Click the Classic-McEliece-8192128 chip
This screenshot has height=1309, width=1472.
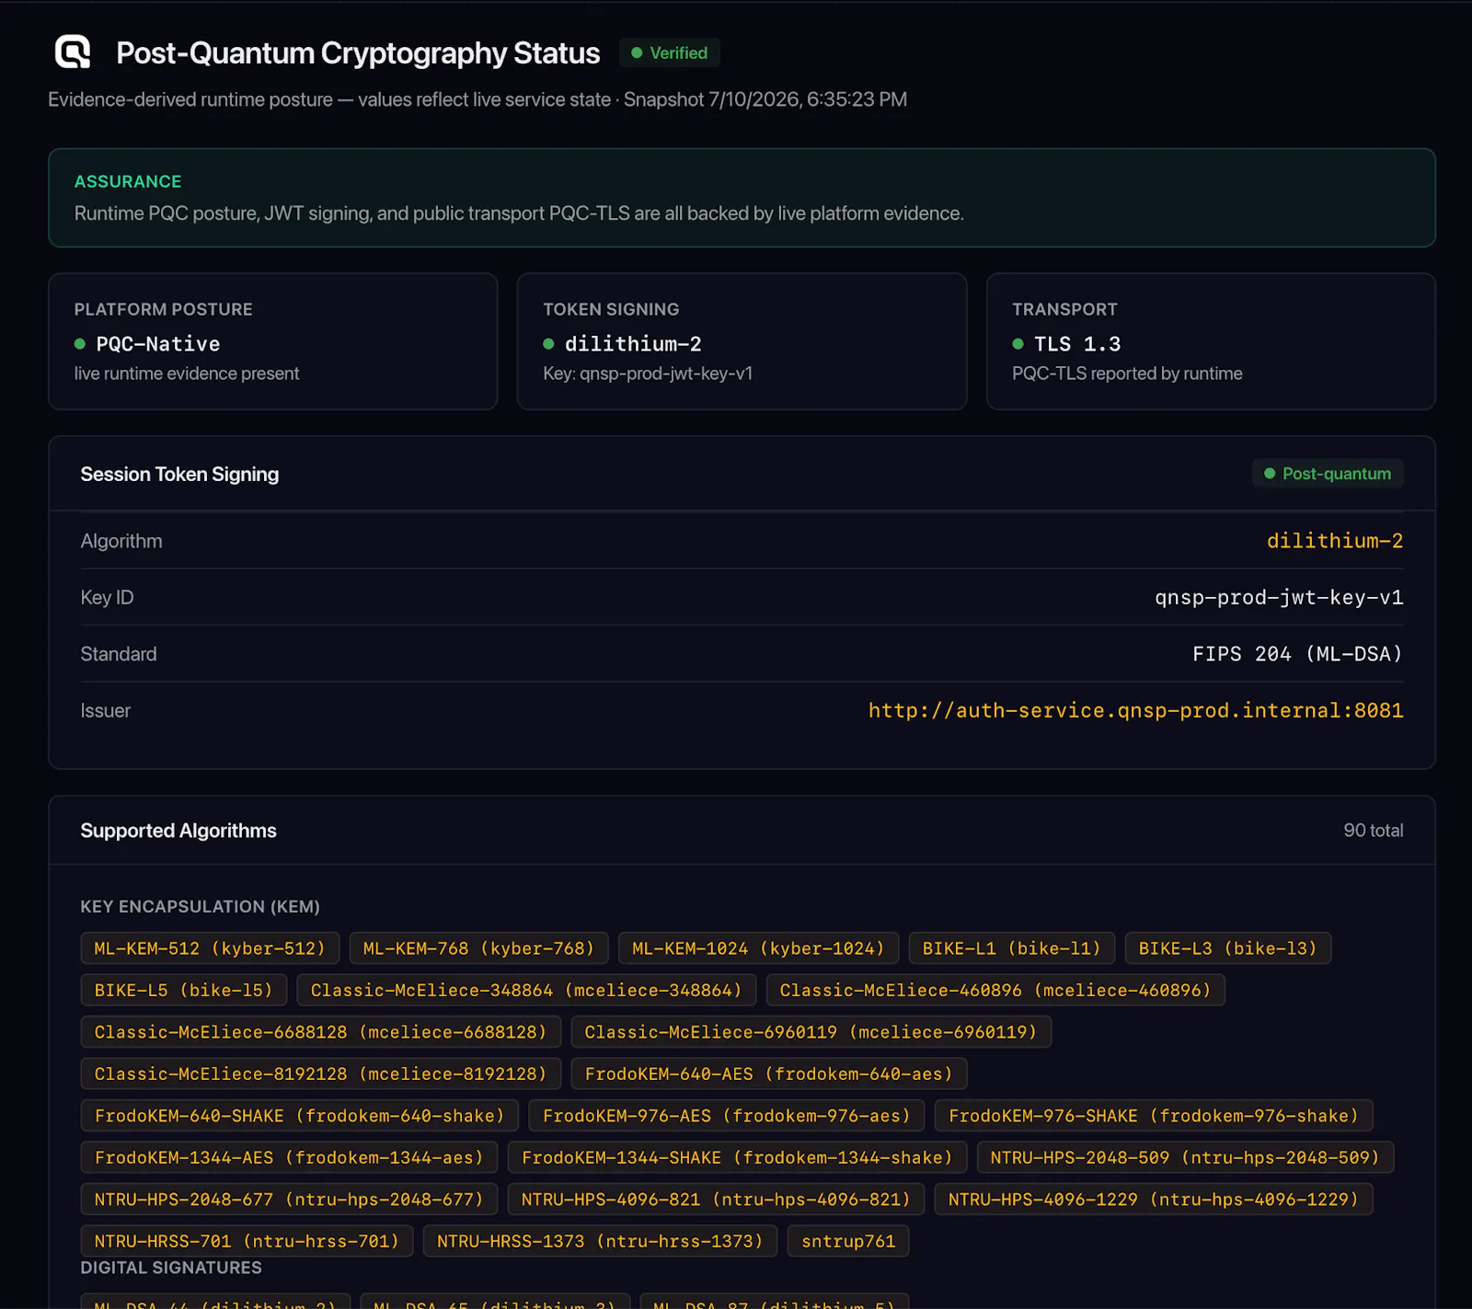pos(321,1074)
